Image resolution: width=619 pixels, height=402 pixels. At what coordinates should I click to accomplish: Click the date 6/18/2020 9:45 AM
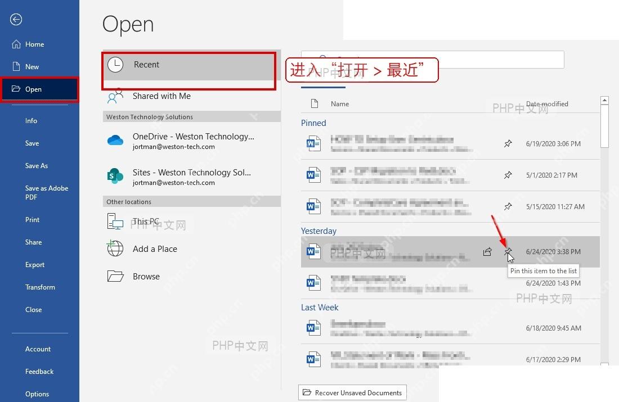(x=554, y=328)
